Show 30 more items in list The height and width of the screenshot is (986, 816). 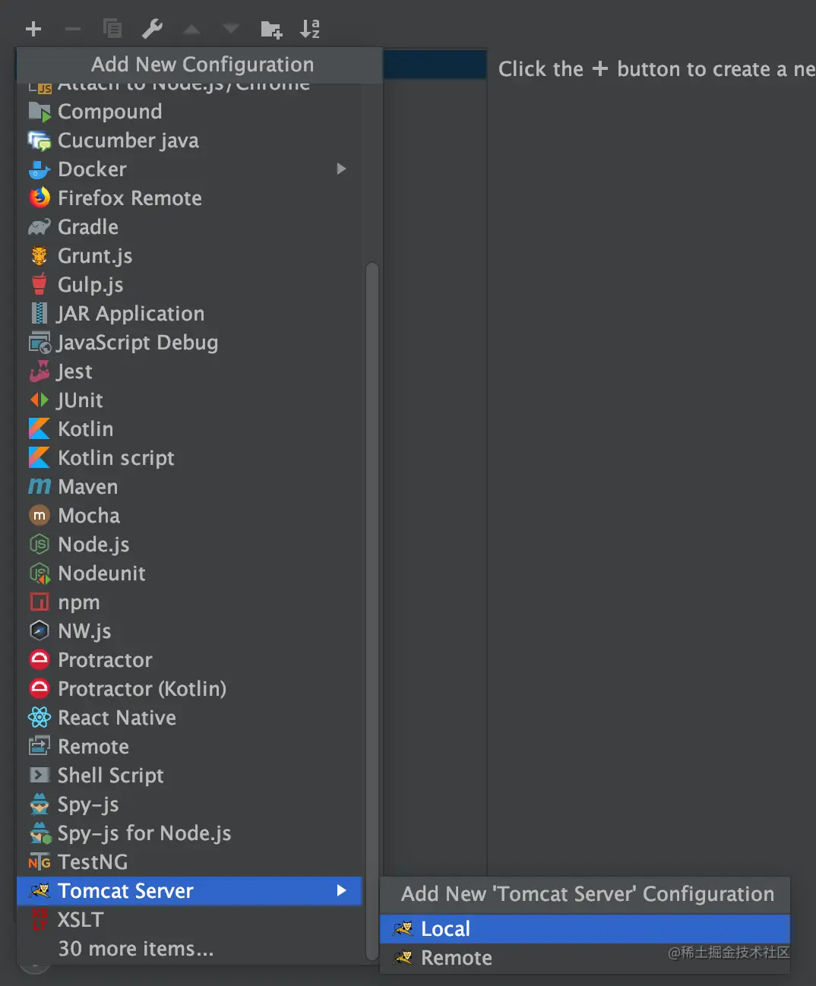click(189, 949)
